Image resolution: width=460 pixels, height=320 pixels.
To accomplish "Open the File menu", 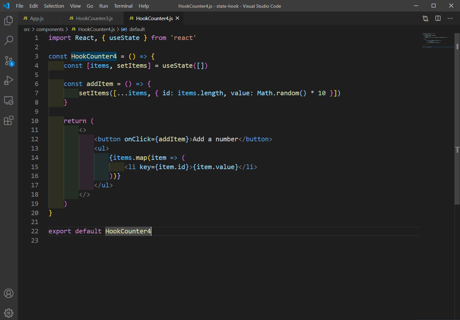I will point(19,6).
